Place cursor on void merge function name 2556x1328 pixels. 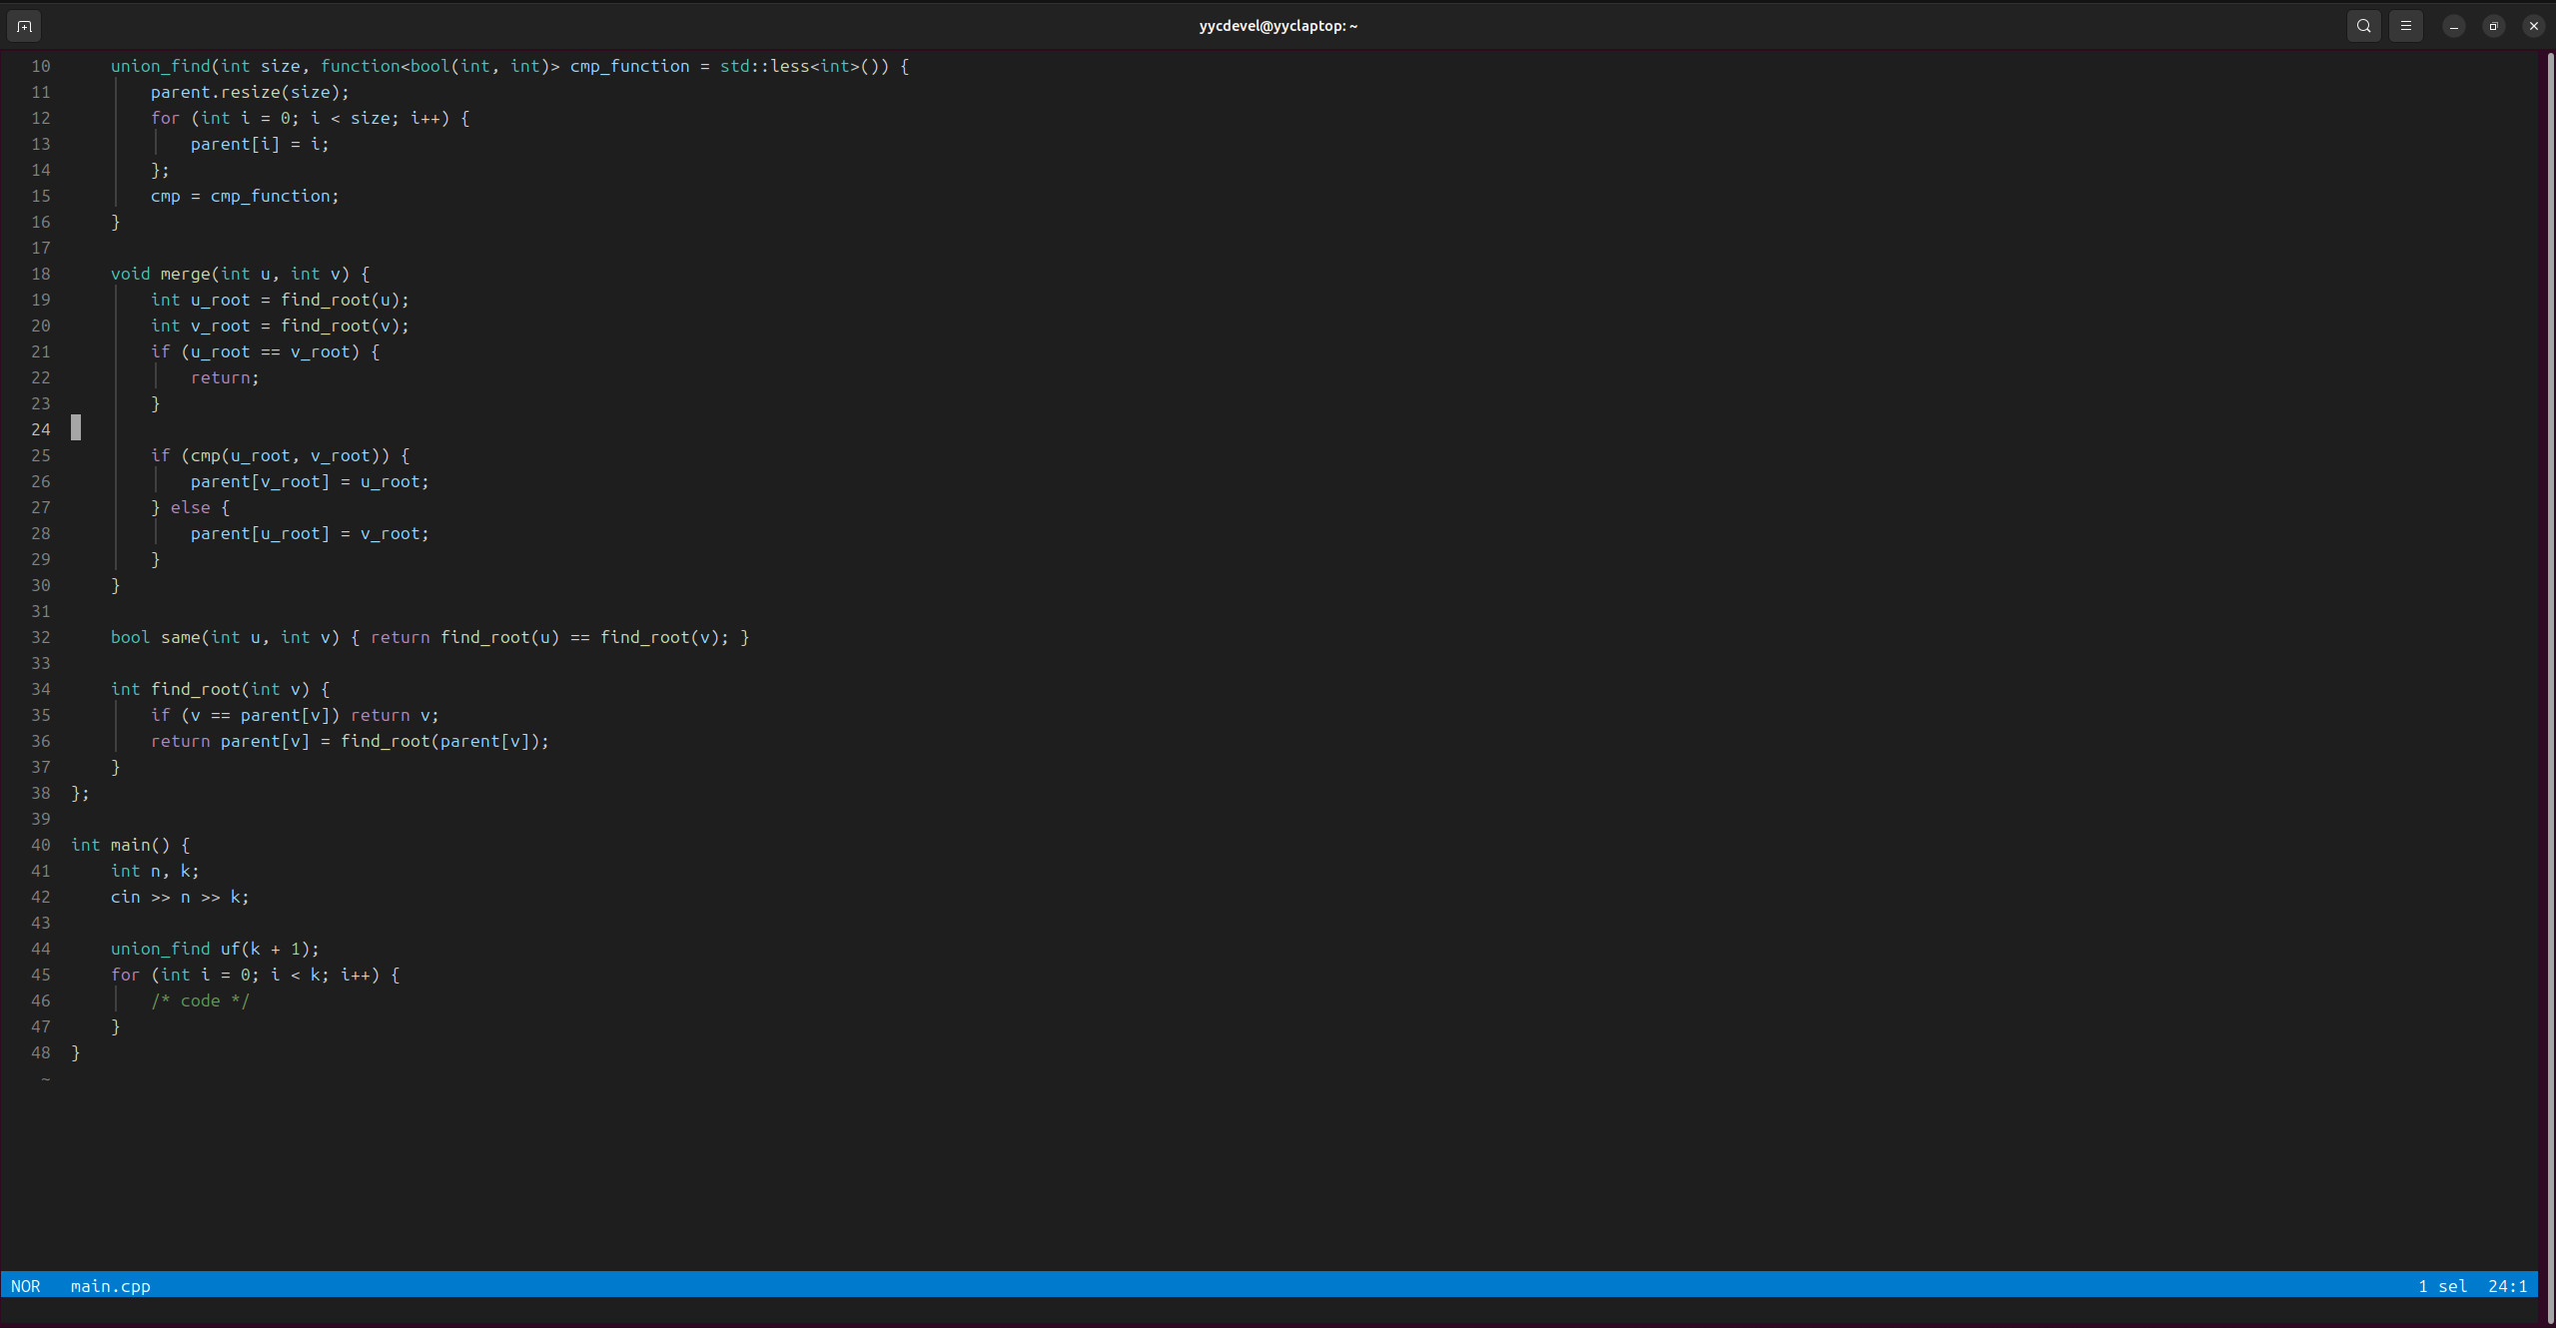click(x=185, y=274)
